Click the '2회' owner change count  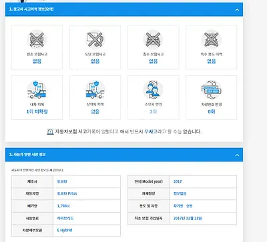(153, 111)
